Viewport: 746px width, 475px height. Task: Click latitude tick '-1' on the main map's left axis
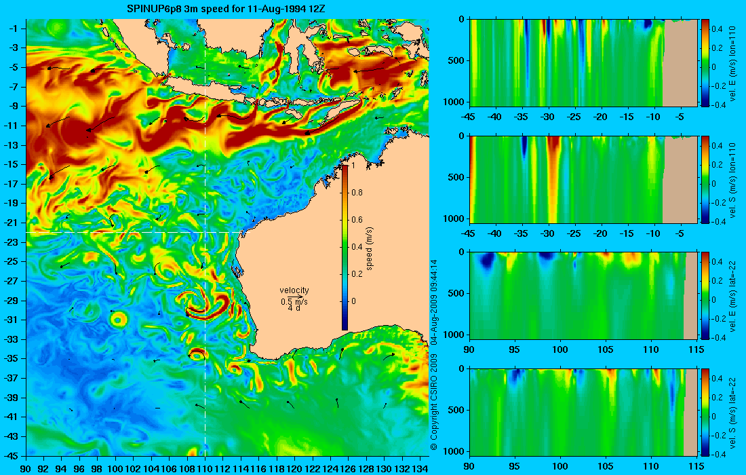coord(15,28)
